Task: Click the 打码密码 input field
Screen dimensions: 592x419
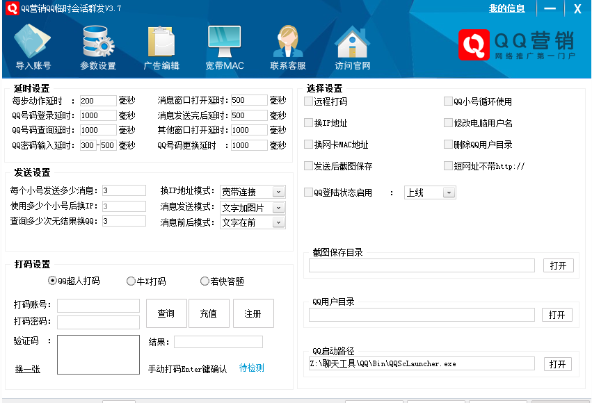Action: pyautogui.click(x=98, y=322)
